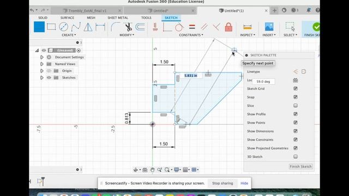Toggle the Sketch Grid checkbox
349x196 pixels.
coord(296,88)
